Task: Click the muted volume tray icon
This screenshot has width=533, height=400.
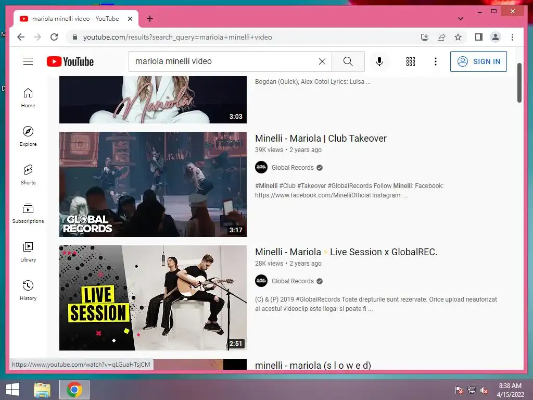Action: (x=484, y=390)
